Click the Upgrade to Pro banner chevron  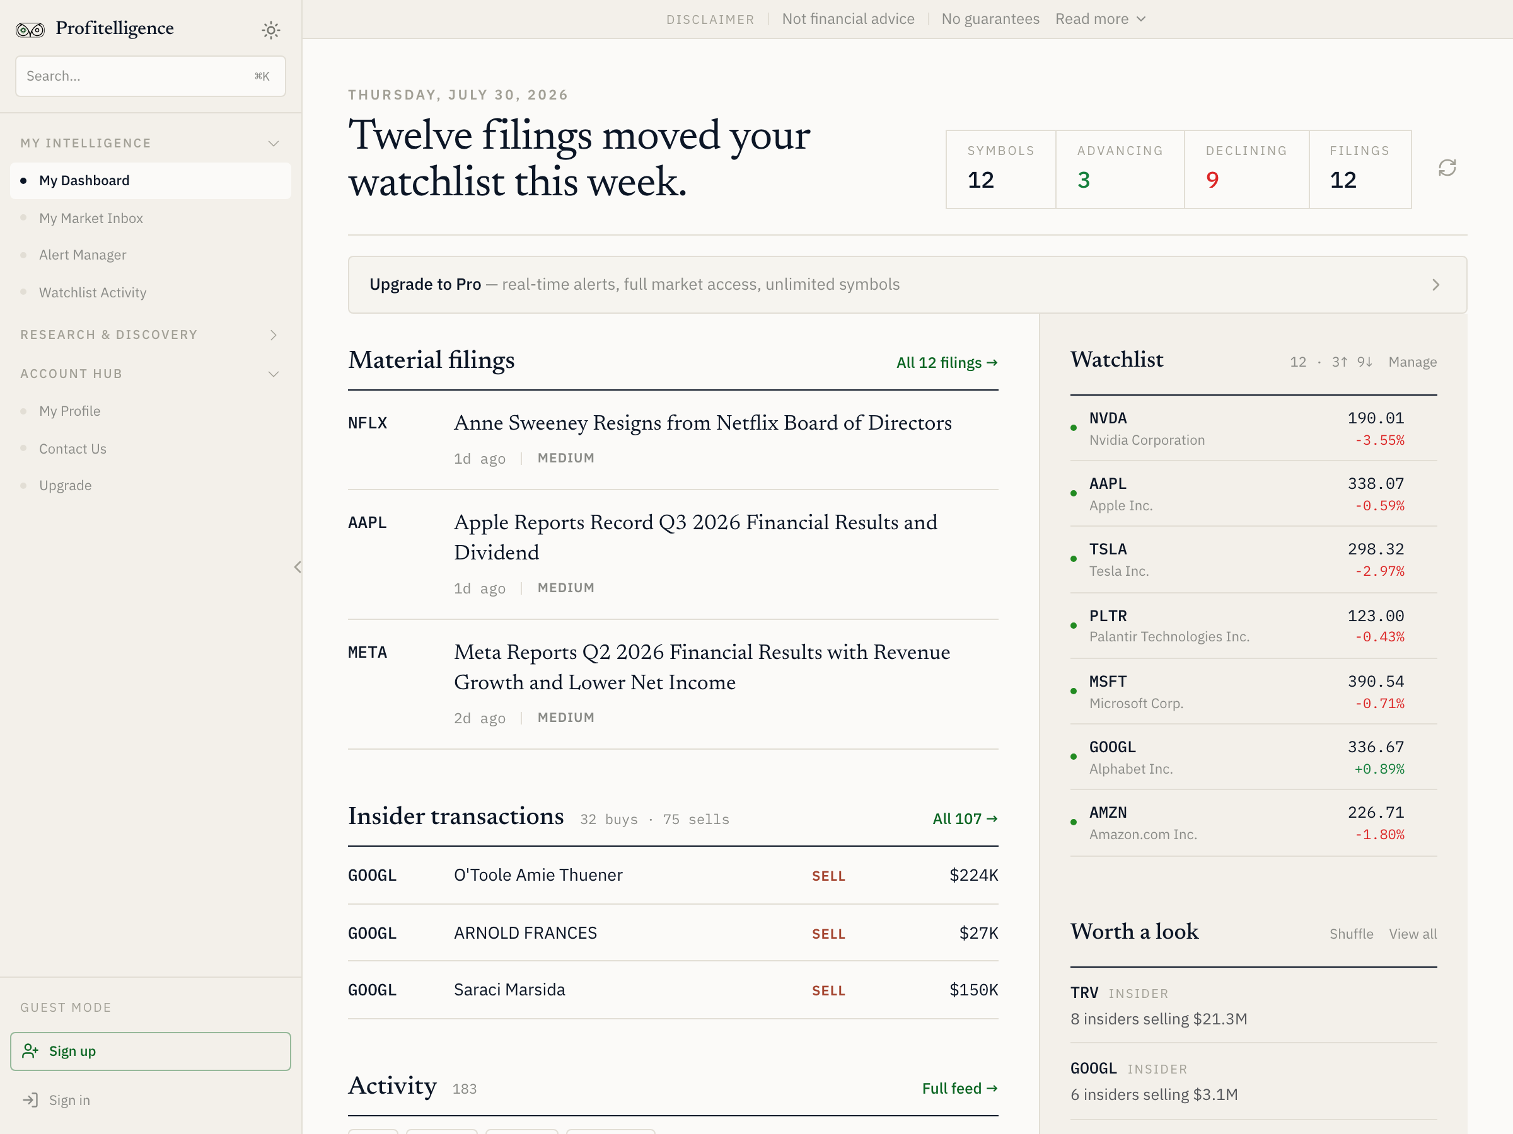tap(1435, 285)
